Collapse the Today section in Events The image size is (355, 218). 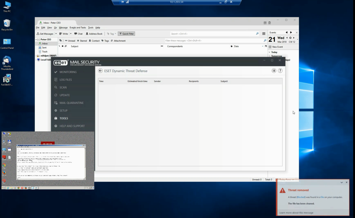pos(269,52)
